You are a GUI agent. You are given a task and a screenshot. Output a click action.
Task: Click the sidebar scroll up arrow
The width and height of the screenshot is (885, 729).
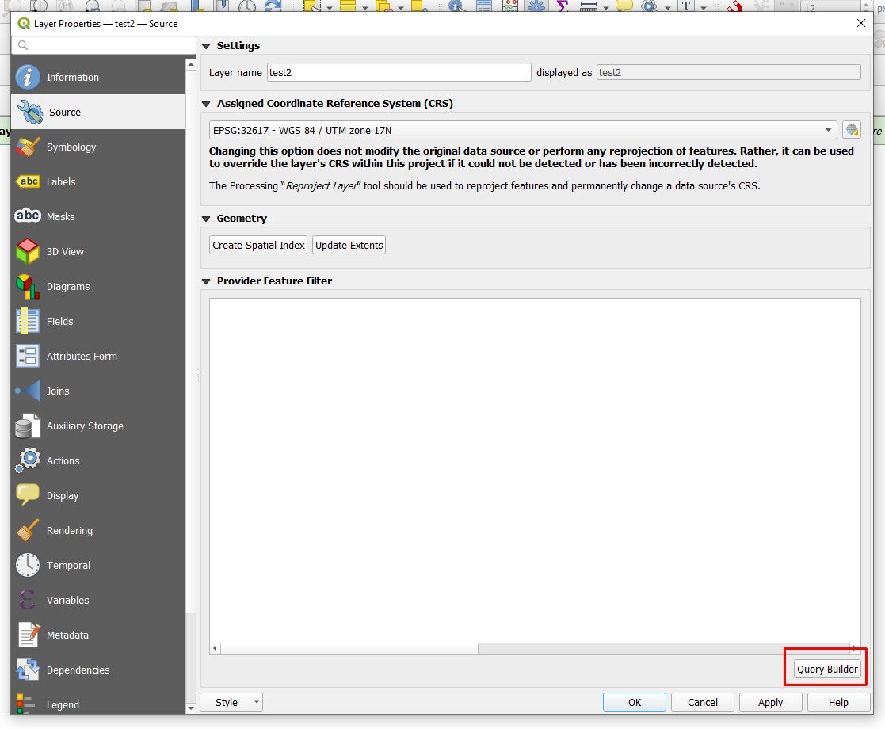[x=191, y=65]
